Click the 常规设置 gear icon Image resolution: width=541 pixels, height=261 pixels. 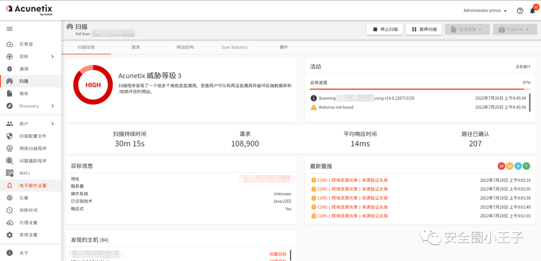point(10,235)
